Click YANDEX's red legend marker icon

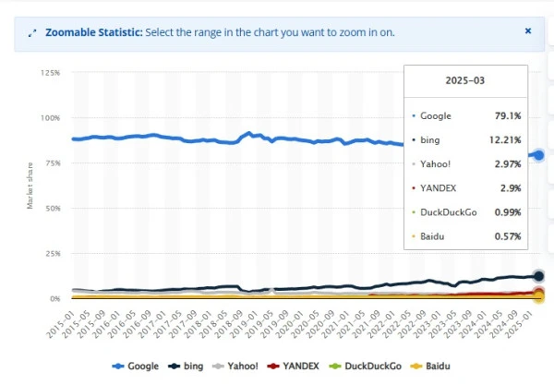(x=273, y=367)
